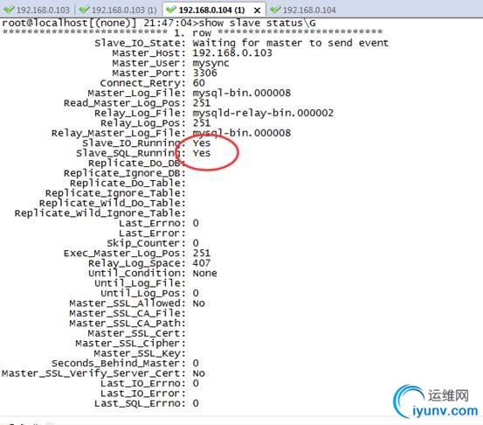
Task: Click the Replicate_Wild_Do_Table label
Action: click(x=112, y=203)
